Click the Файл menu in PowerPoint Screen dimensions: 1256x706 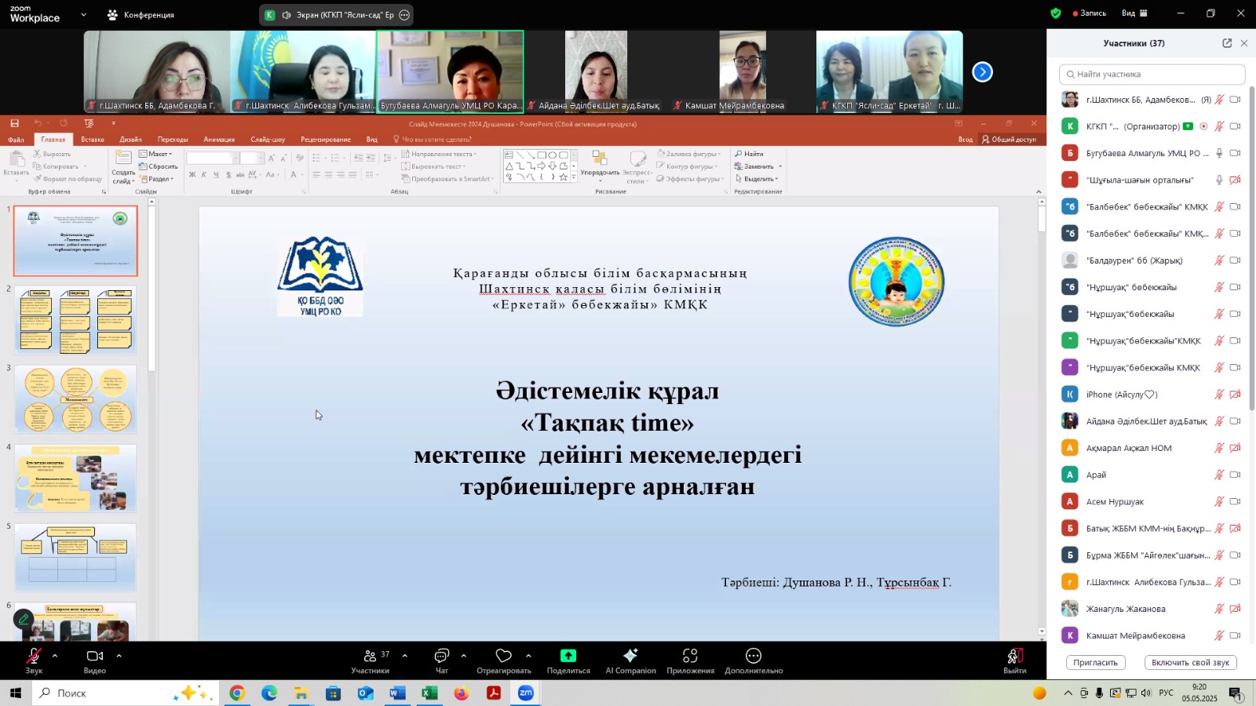16,140
